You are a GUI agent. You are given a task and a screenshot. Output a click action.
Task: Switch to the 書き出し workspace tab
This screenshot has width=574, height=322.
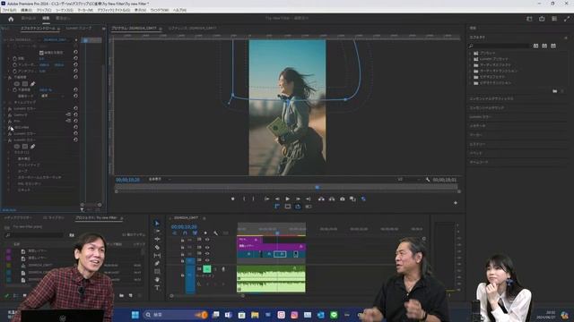tap(63, 18)
